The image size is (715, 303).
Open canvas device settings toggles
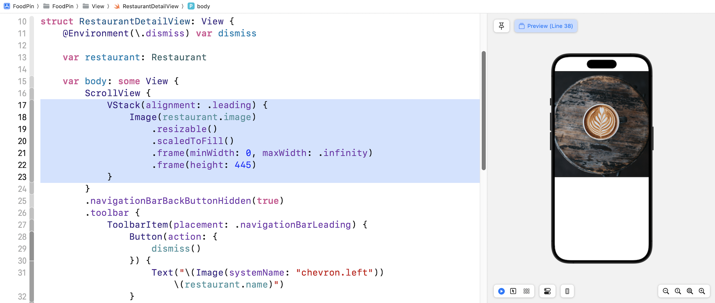tap(547, 291)
